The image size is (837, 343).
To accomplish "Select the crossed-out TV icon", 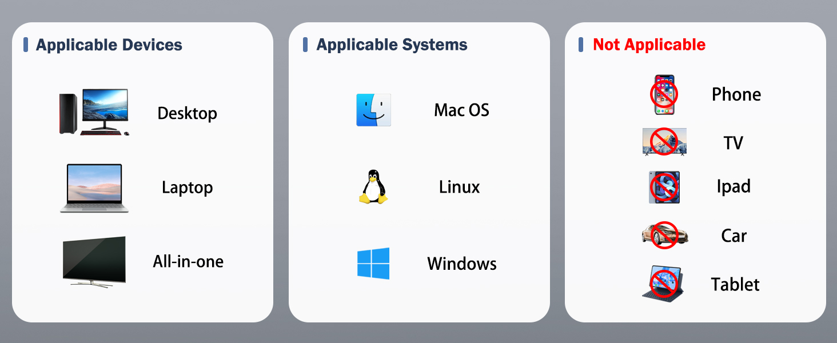I will pos(664,142).
